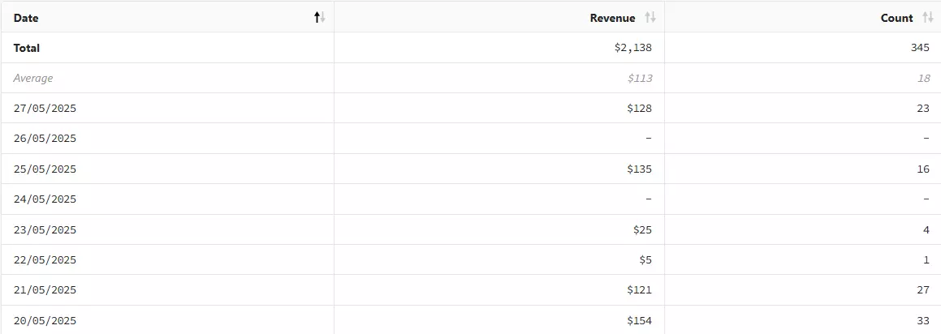
Task: Sort table by the Count column arrows
Action: 928,18
